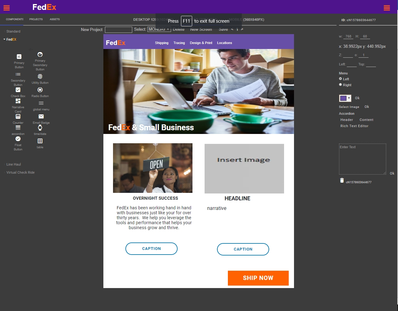Click the Left position input field
Screen dimensions: 398x311
[352, 64]
